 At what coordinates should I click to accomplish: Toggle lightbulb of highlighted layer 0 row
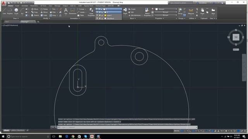97,12
